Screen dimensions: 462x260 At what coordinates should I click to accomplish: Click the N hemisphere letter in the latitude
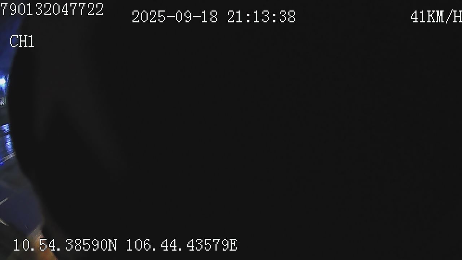point(113,245)
